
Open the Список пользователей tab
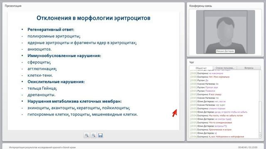point(225,68)
